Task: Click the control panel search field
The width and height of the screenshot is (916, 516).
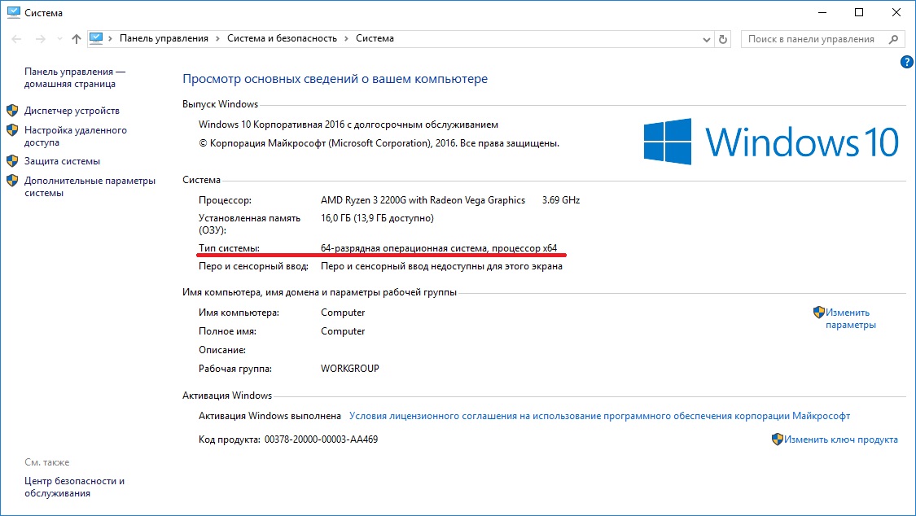Action: (813, 38)
